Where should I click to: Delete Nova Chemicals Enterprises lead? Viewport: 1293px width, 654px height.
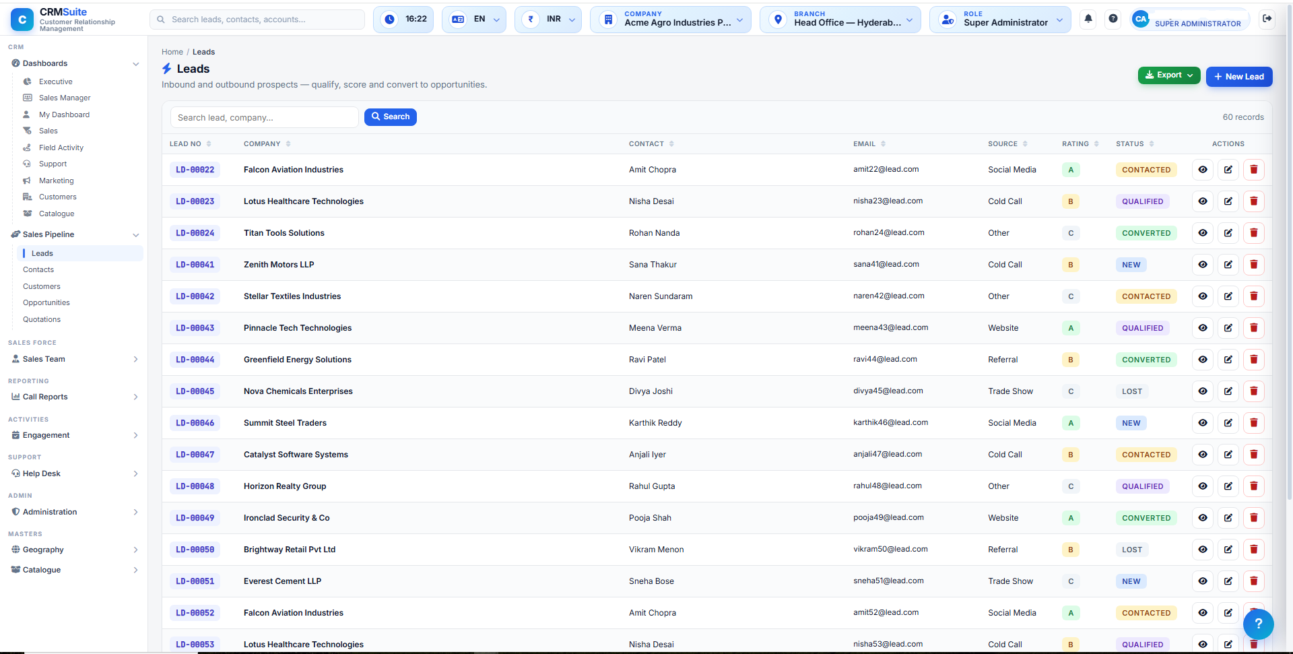pyautogui.click(x=1254, y=391)
